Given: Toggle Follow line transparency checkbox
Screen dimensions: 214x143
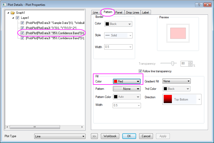Looking at the screenshot, I should coord(140,71).
